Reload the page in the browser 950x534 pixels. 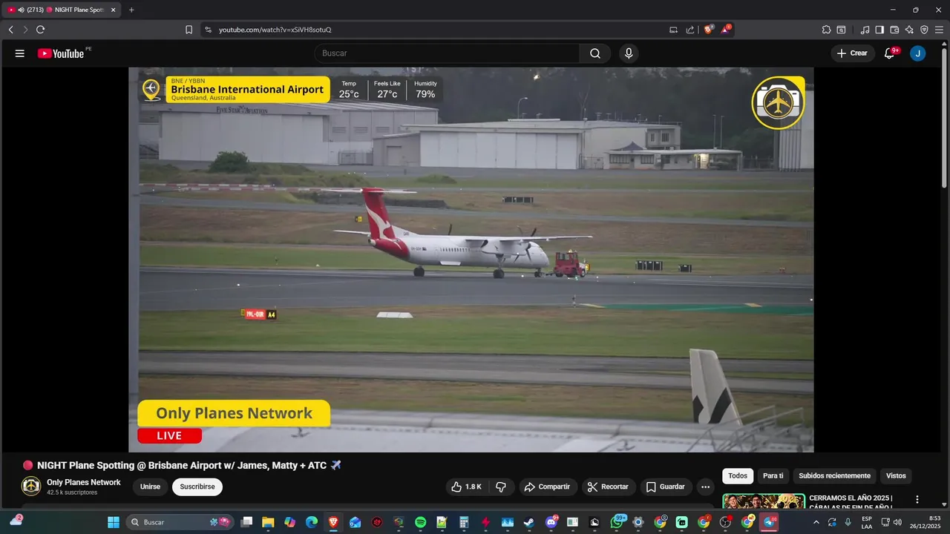coord(40,30)
